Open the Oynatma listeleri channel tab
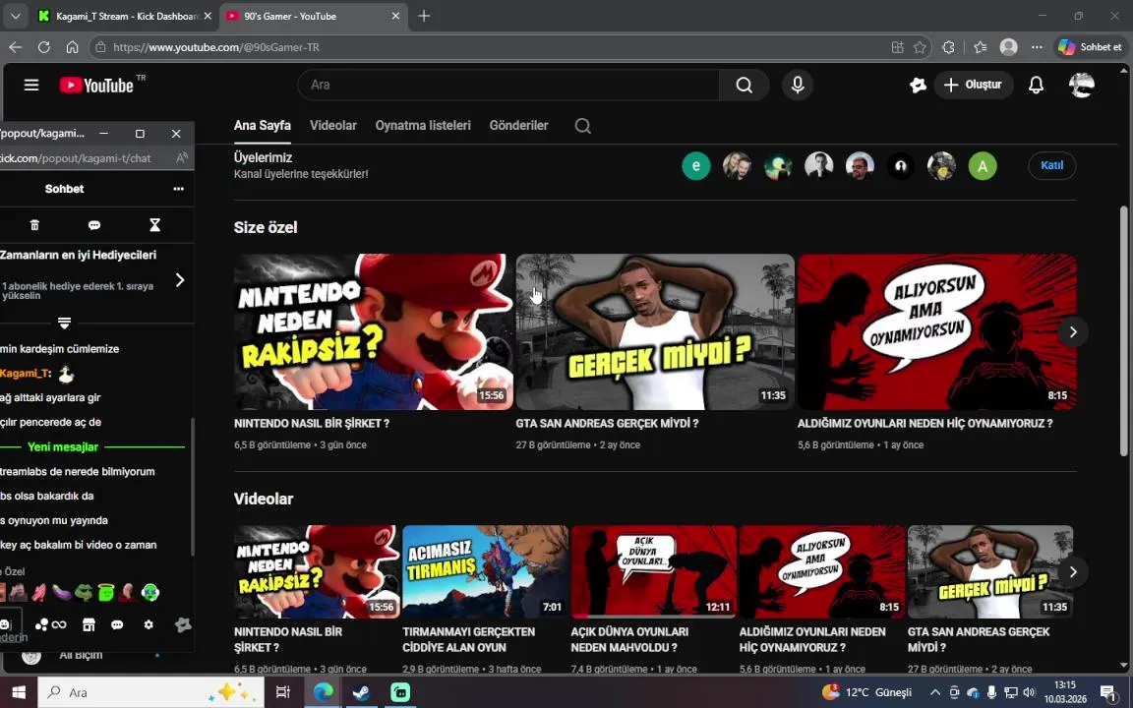The width and height of the screenshot is (1133, 708). point(423,125)
